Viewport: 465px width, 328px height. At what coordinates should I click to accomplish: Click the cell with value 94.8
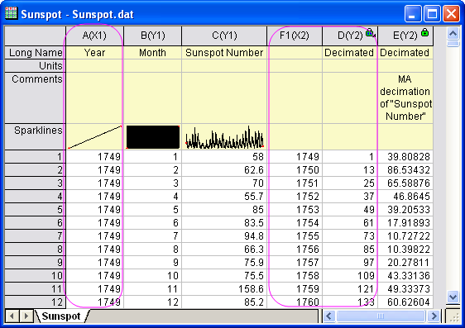[224, 236]
